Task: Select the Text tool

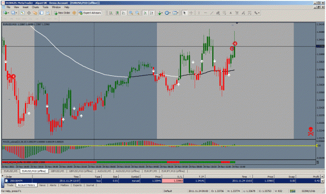Action: [x=231, y=13]
